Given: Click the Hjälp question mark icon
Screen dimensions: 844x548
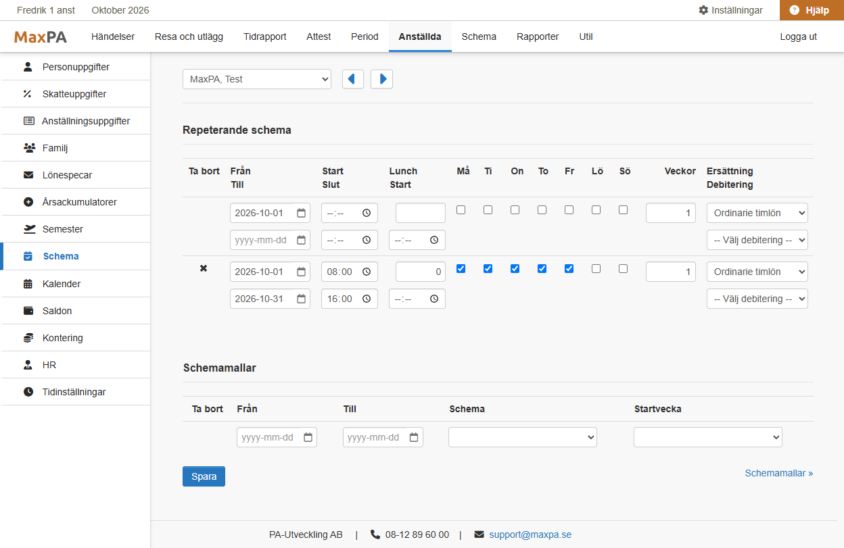Looking at the screenshot, I should [x=795, y=10].
